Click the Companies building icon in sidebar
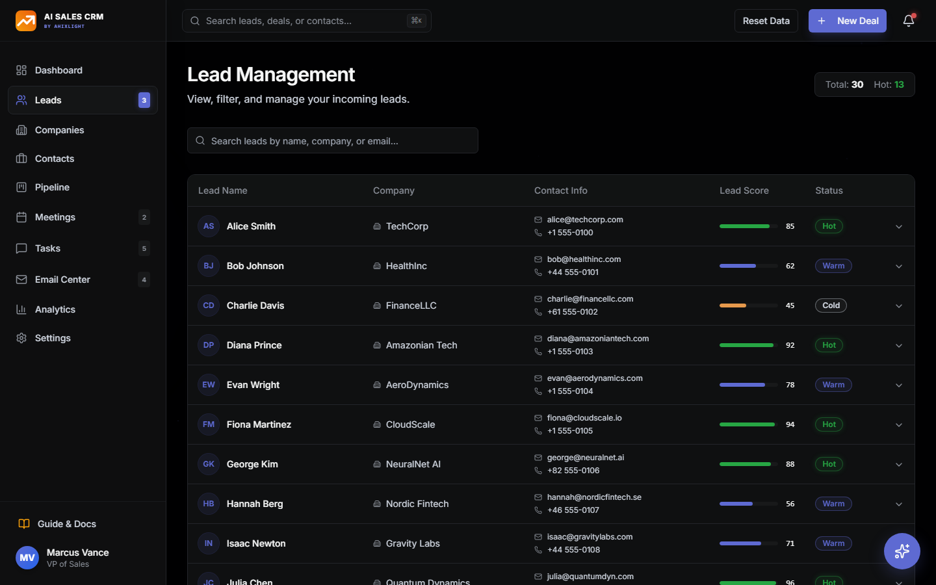The height and width of the screenshot is (585, 936). coord(21,130)
